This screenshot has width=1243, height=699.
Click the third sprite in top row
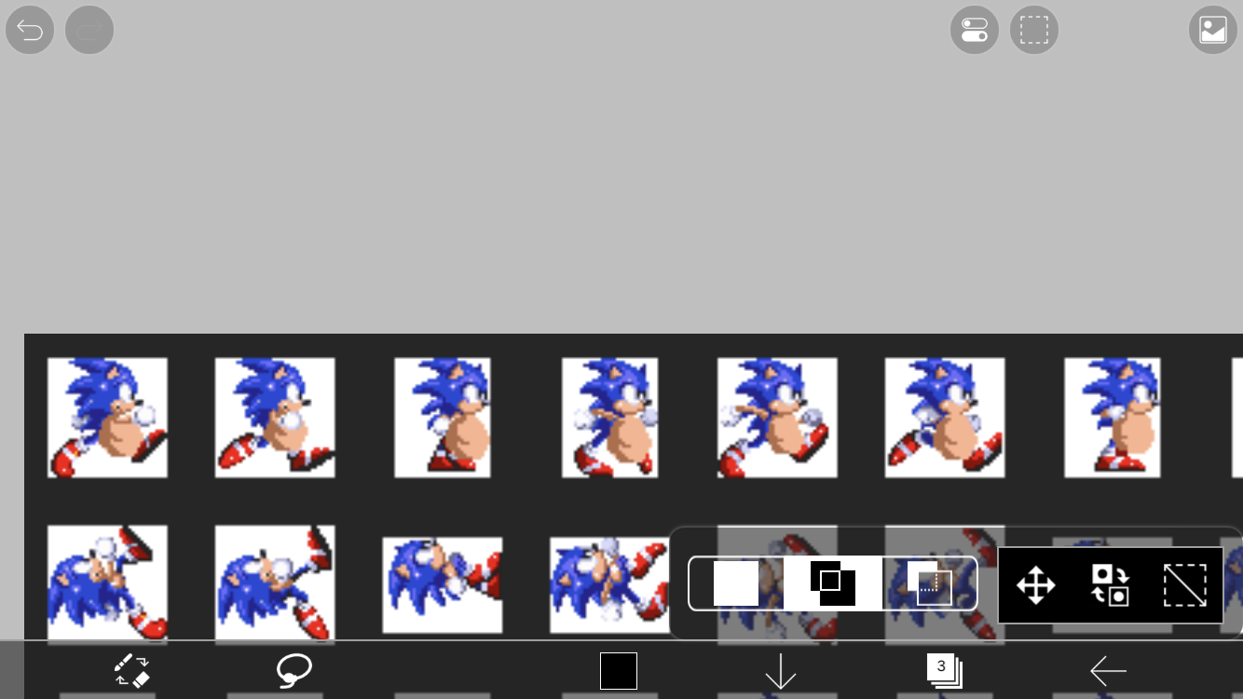point(443,418)
